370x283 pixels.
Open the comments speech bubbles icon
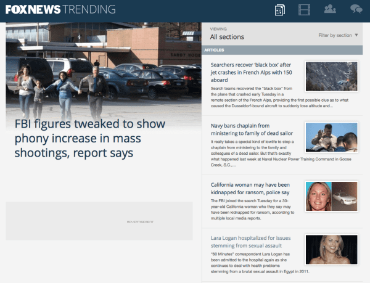tap(356, 9)
